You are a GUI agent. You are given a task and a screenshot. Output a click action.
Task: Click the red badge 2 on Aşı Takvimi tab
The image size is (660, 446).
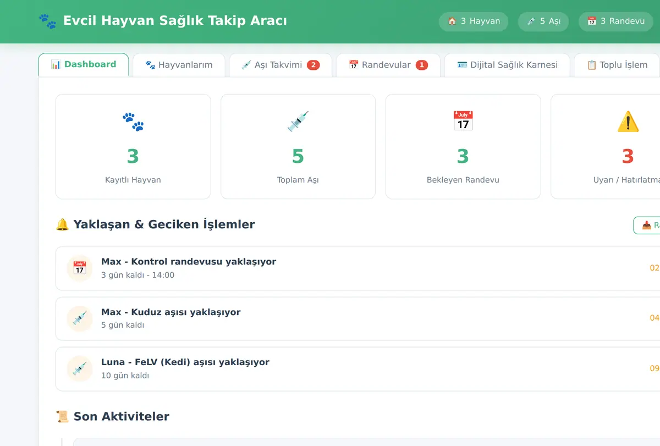click(x=313, y=65)
